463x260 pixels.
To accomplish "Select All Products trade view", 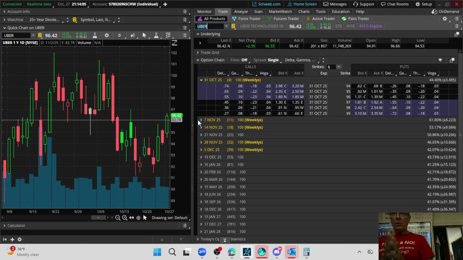I will [x=211, y=19].
